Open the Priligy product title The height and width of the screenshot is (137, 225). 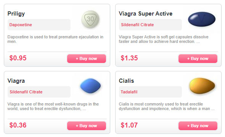16,14
